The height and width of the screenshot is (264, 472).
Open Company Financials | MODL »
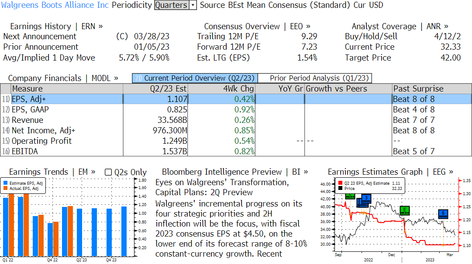click(63, 78)
